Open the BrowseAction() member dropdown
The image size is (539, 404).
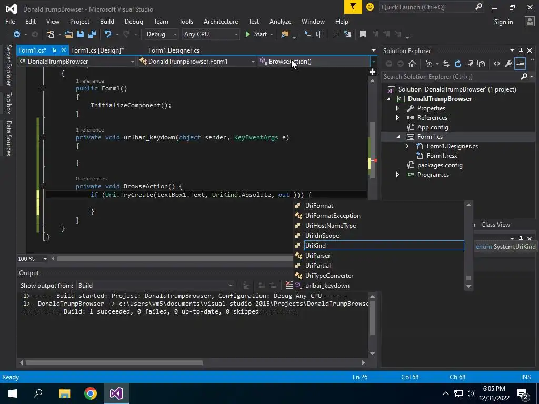click(x=373, y=62)
